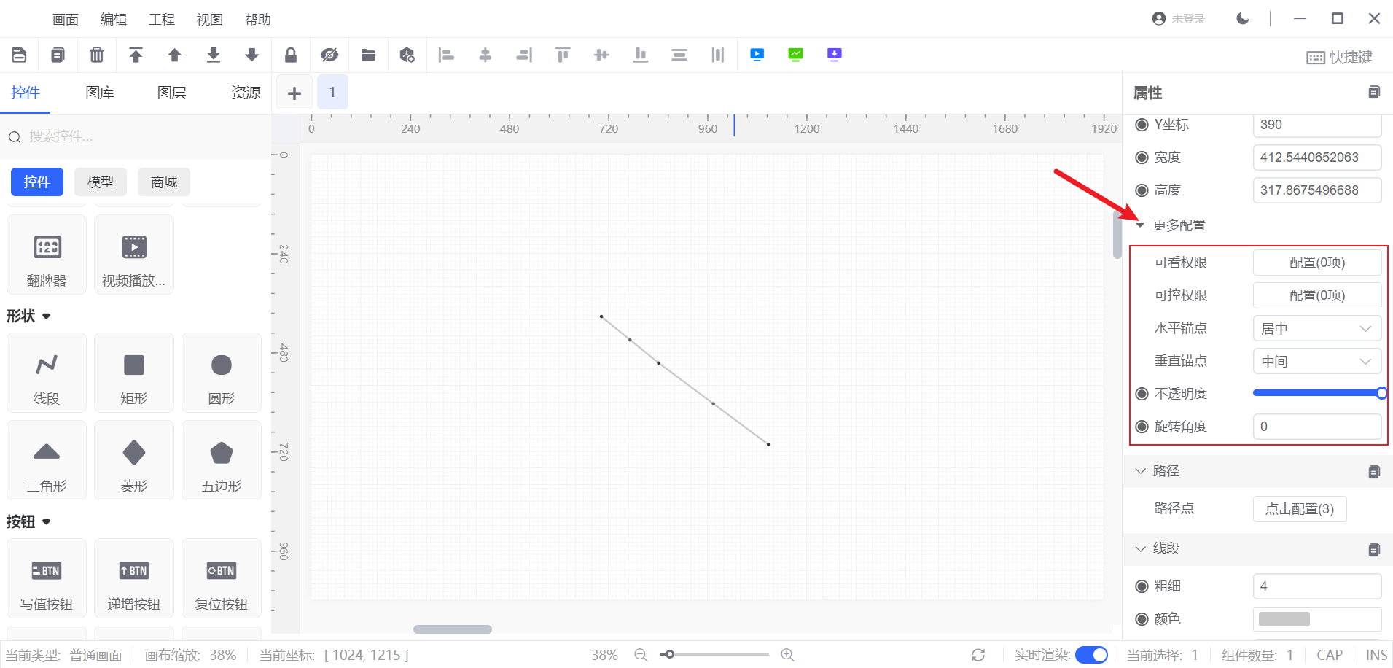Click the bring-to-top arrow icon

(136, 55)
